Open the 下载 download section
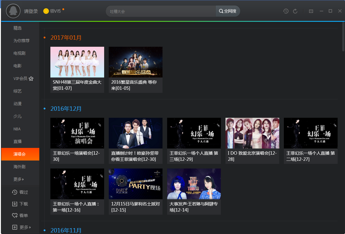This screenshot has height=234, width=345. click(x=20, y=204)
